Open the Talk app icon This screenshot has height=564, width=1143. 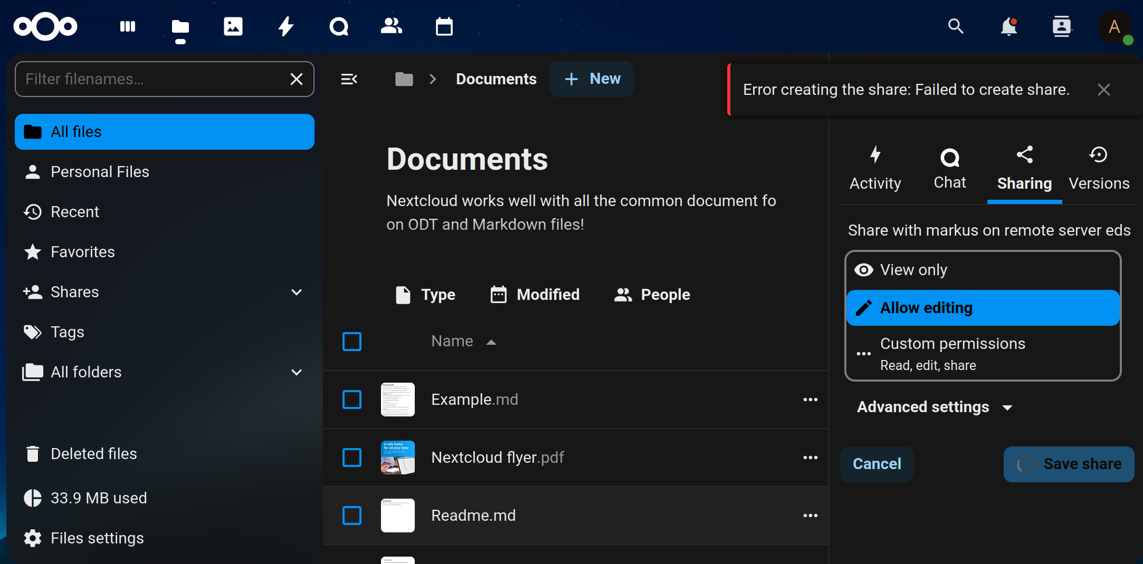pyautogui.click(x=339, y=26)
